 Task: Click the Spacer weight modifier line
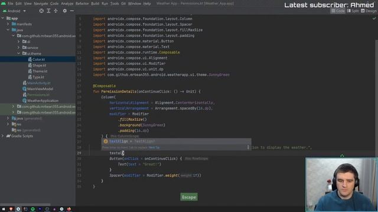[x=155, y=175]
